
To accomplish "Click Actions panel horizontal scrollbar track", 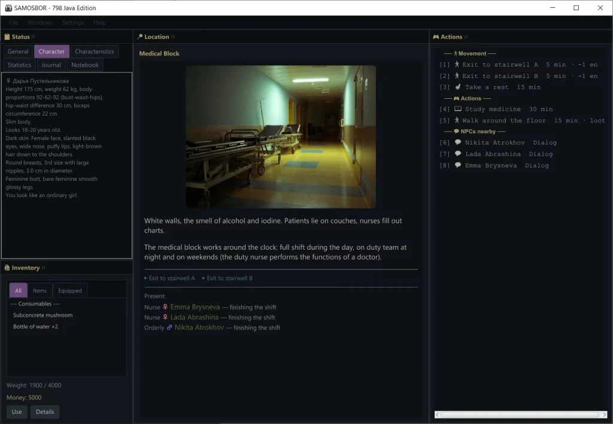I will [x=521, y=414].
